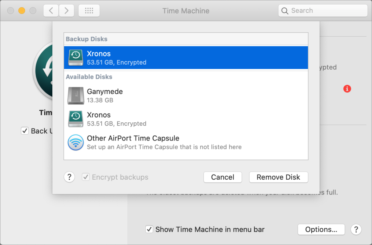Viewport: 372px width, 245px height.
Task: Click the help button beside Options
Action: (356, 229)
